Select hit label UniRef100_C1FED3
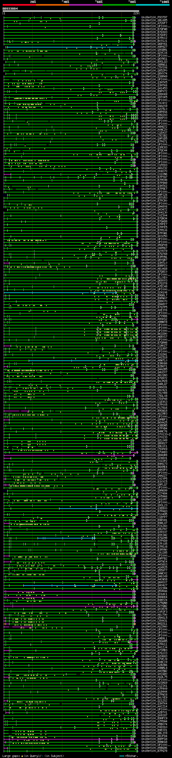172x758 pixels. pos(154,165)
